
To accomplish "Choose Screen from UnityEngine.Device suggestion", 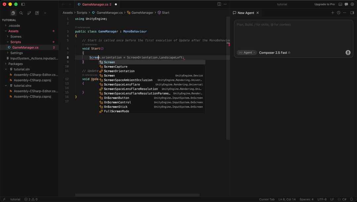I will pos(152,75).
